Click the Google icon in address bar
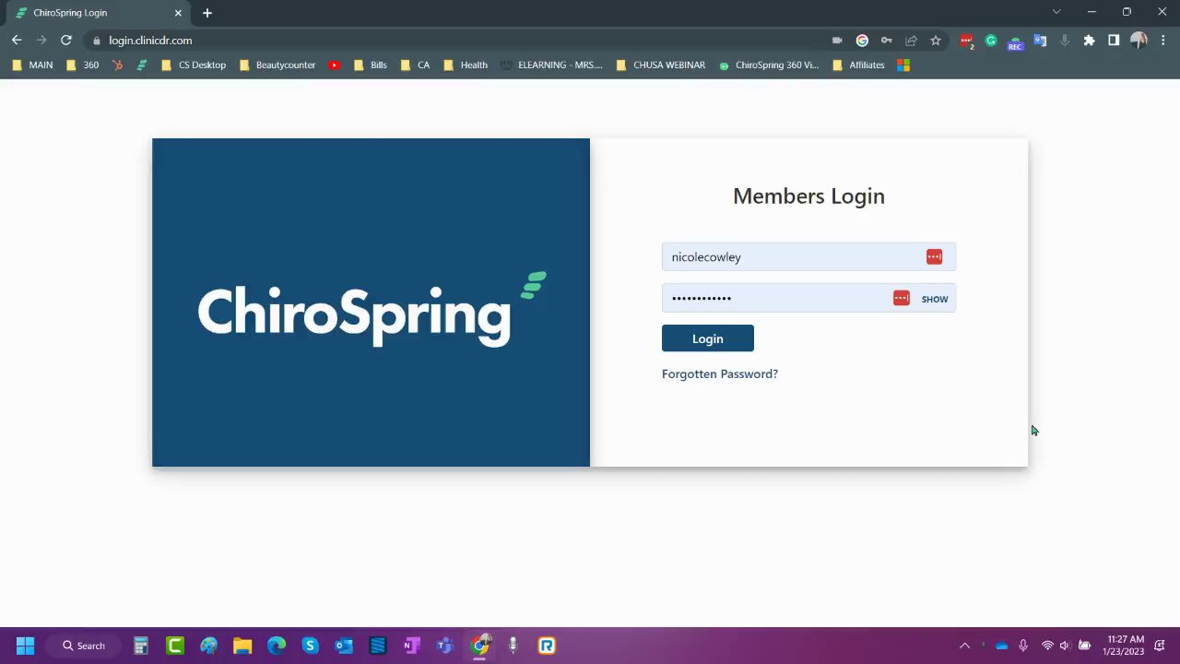The image size is (1180, 664). tap(862, 41)
